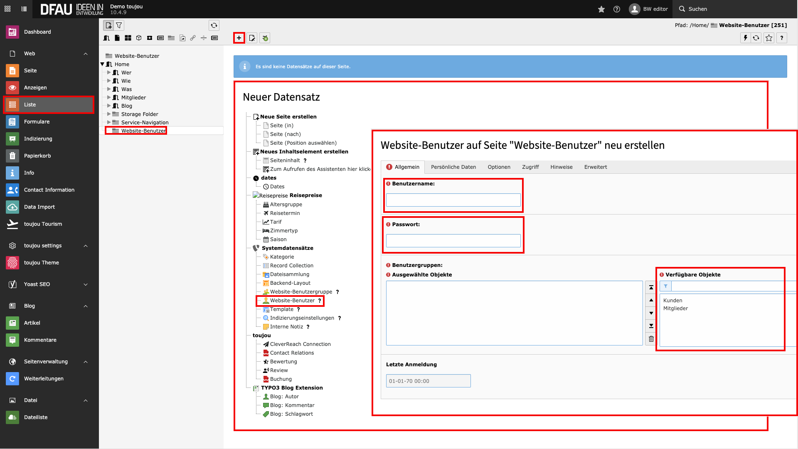Open the Liste module

tap(30, 105)
